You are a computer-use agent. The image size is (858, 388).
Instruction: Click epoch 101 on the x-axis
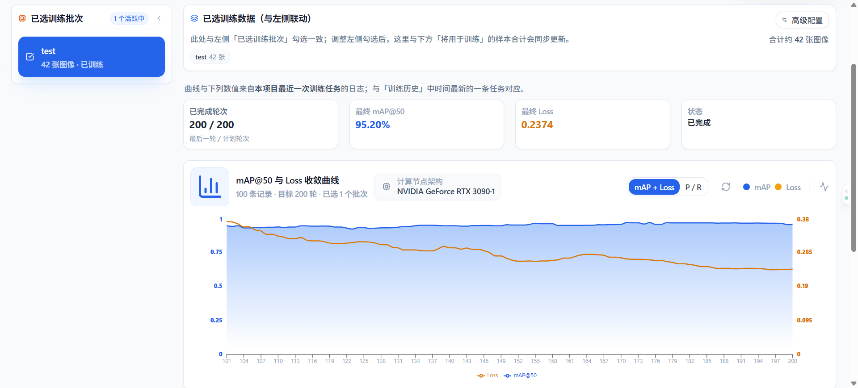coord(227,361)
